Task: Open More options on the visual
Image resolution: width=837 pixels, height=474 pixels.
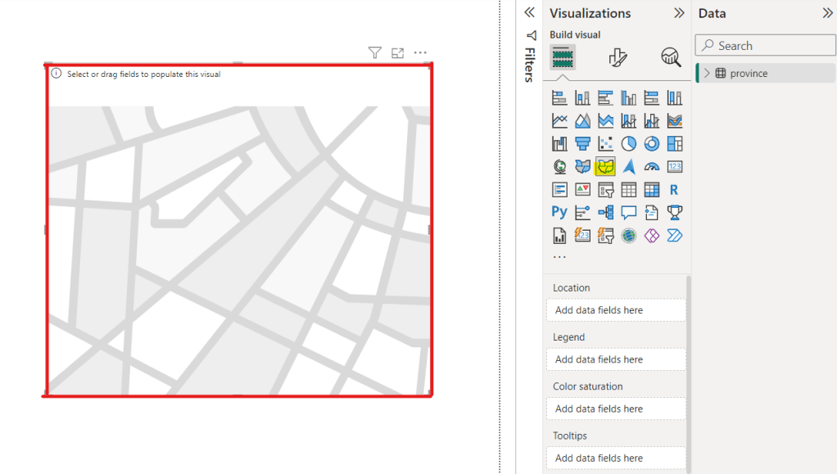Action: pos(420,53)
